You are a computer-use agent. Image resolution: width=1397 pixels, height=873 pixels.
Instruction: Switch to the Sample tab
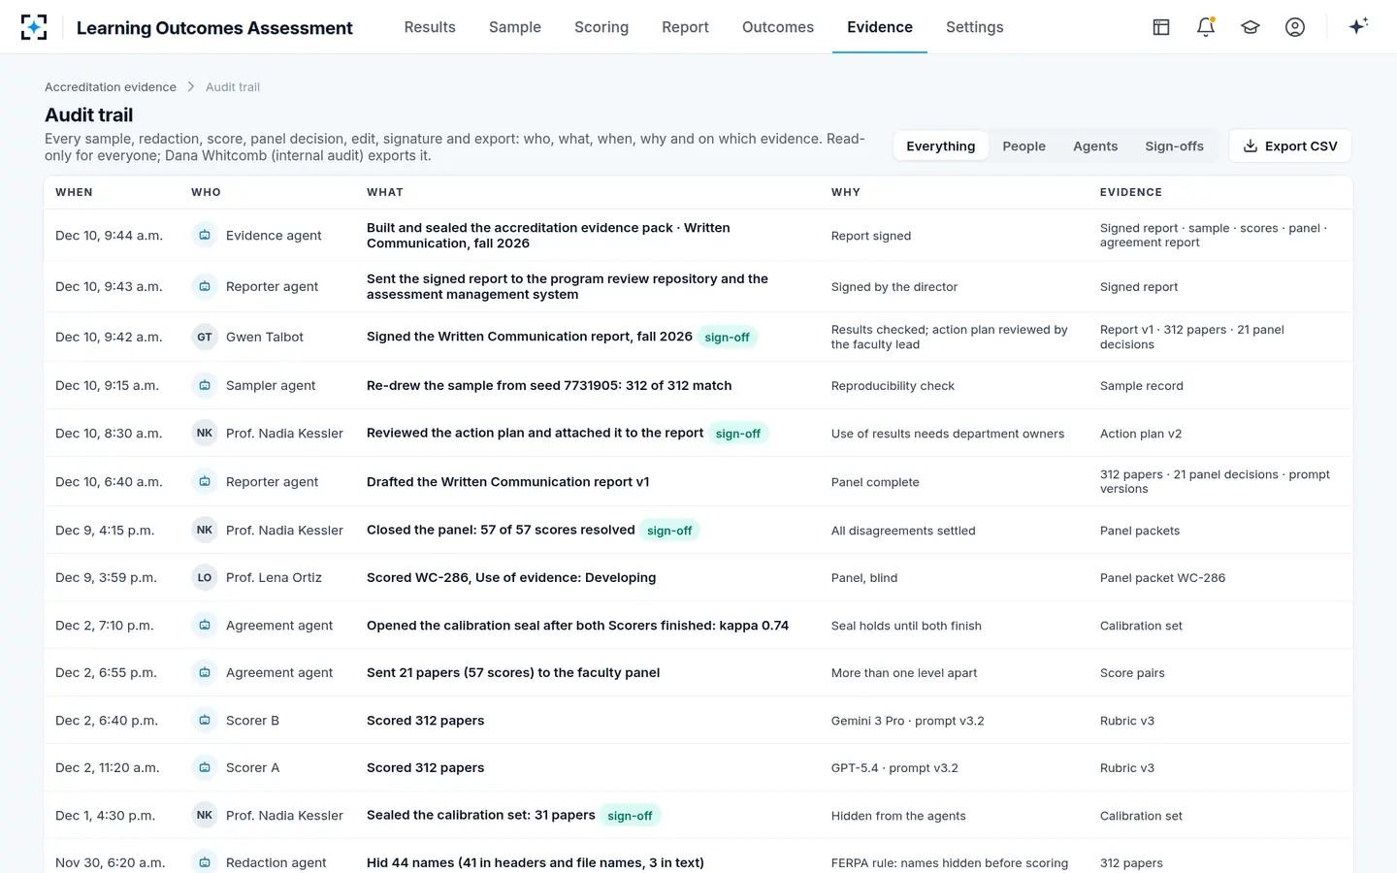[515, 27]
